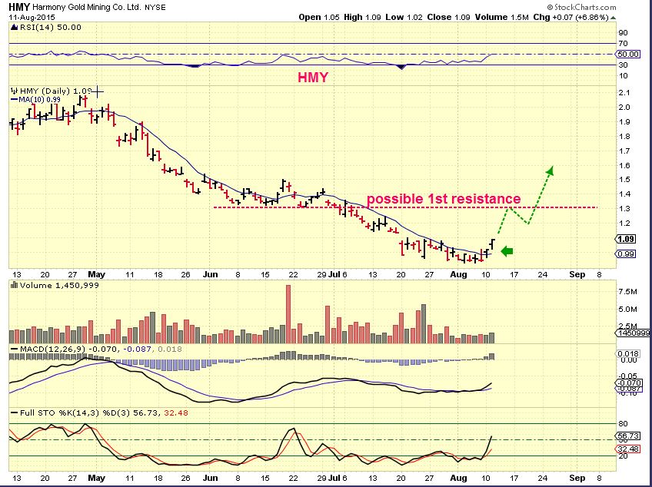Click the 1.6 price axis label
This screenshot has width=652, height=487.
(624, 165)
